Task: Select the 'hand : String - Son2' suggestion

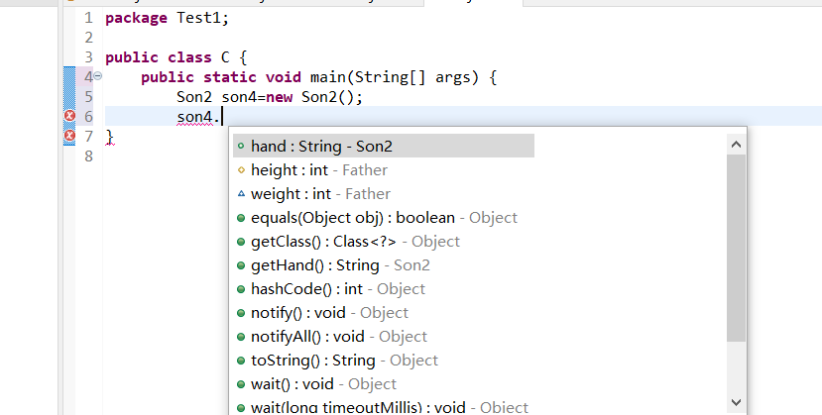Action: [x=383, y=146]
